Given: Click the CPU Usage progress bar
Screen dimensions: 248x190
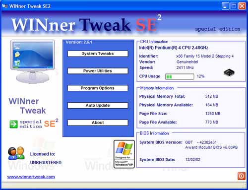Looking at the screenshot, I should [x=180, y=76].
